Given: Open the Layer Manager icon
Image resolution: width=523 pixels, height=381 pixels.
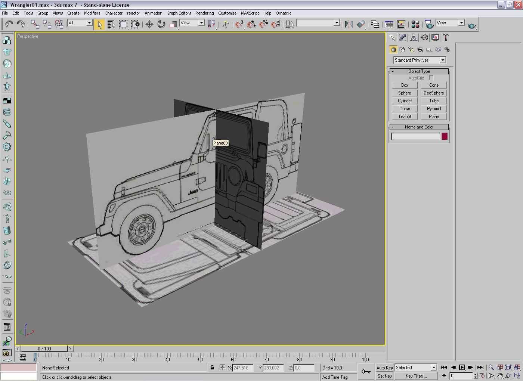Looking at the screenshot, I should click(375, 24).
